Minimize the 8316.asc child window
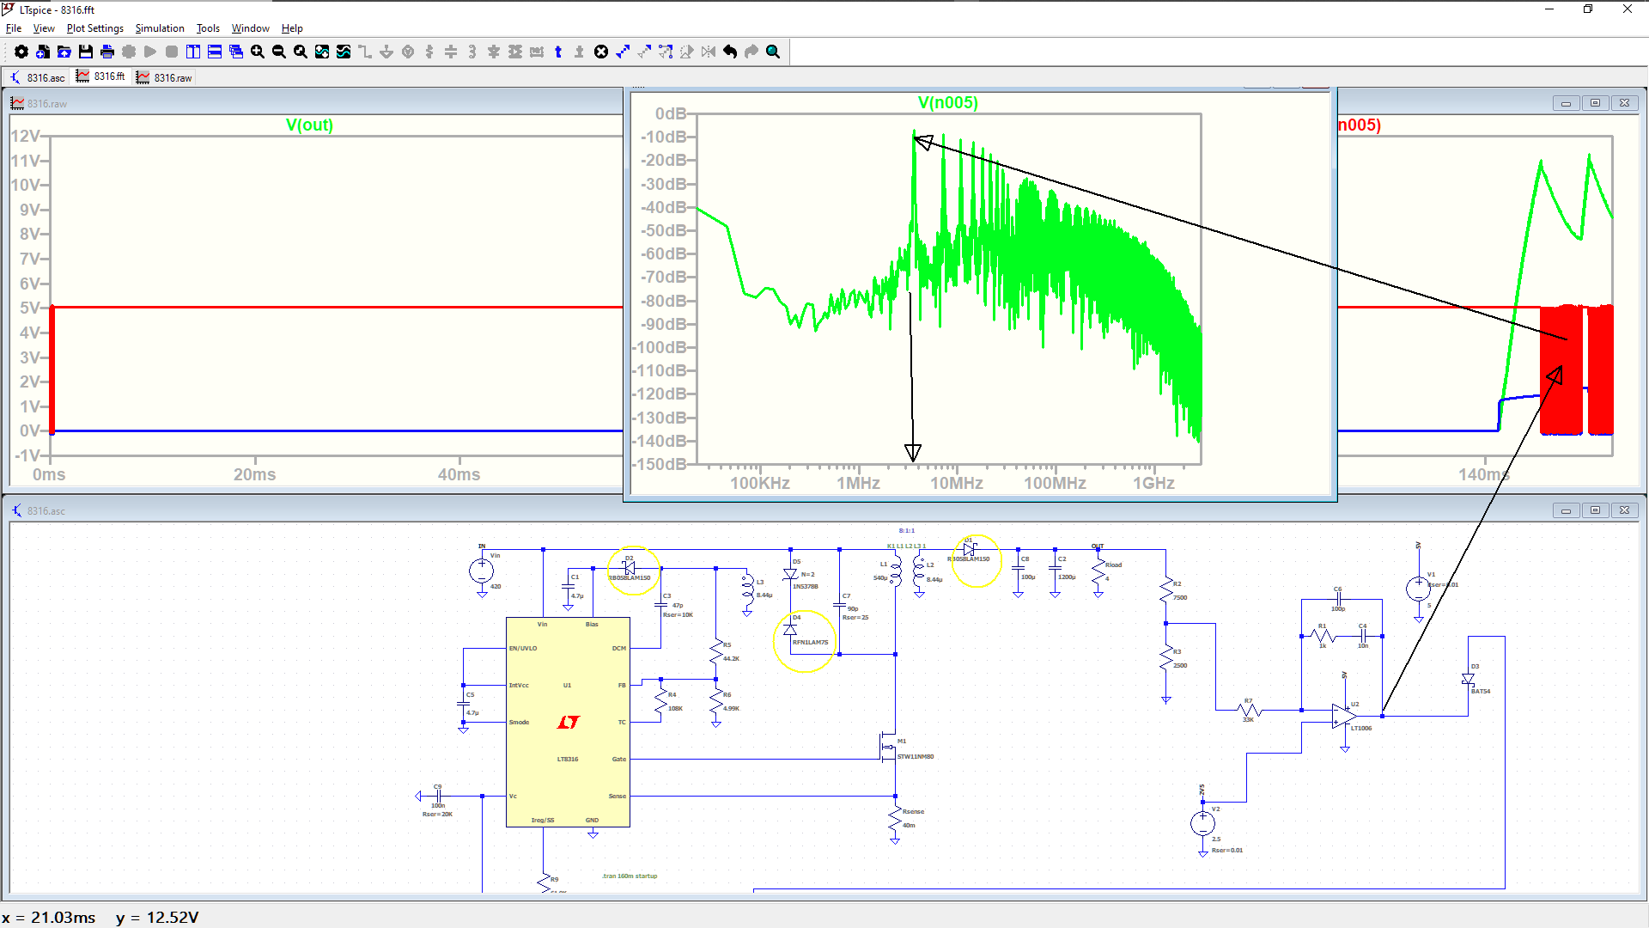The width and height of the screenshot is (1649, 928). click(1566, 510)
